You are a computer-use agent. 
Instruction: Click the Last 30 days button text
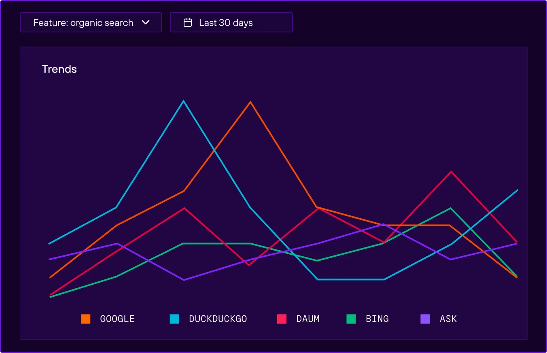click(x=225, y=22)
